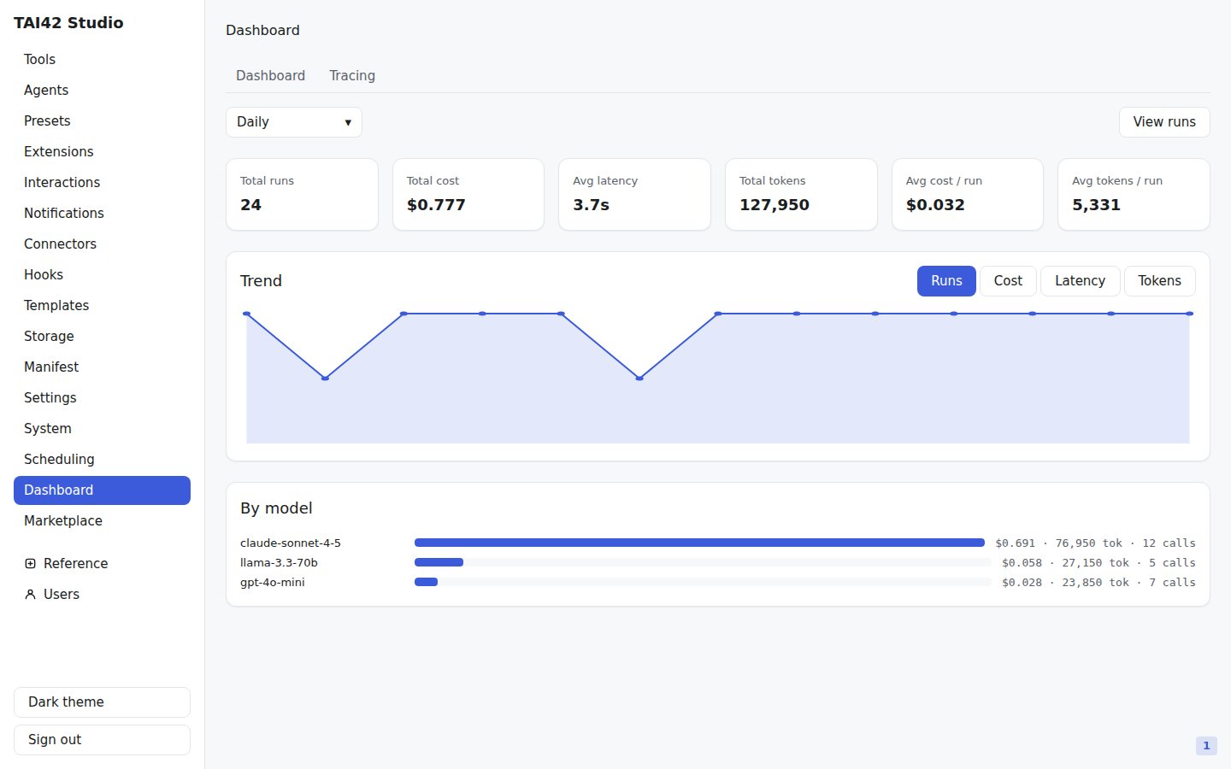Click the claude-sonnet-4-5 cost bar
Screen dimensions: 1231x769
(x=699, y=543)
